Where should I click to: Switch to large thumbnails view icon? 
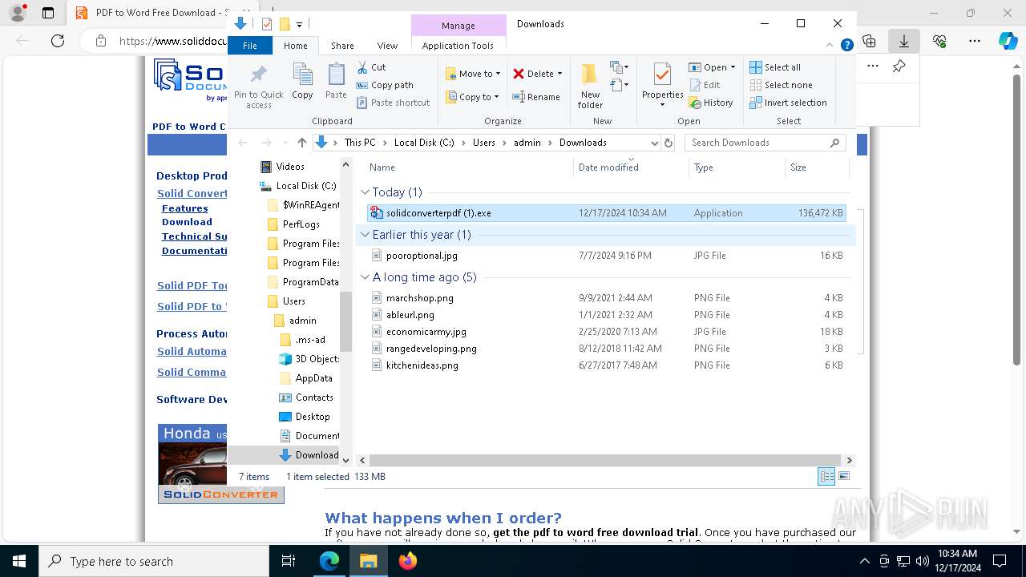844,476
